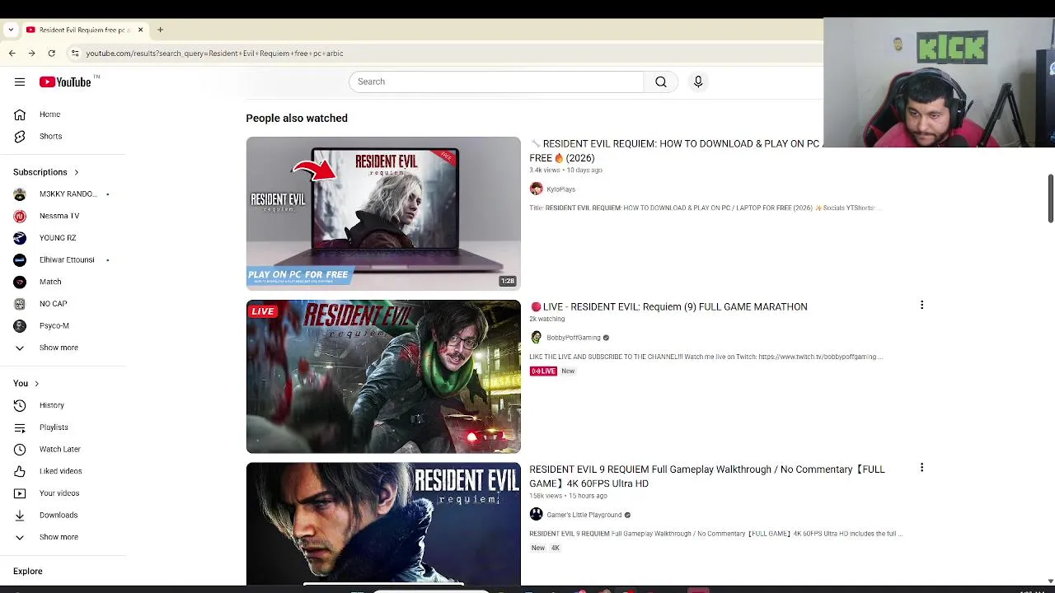The image size is (1055, 593).
Task: Play the 4K gameplay walkthrough thumbnail
Action: [x=383, y=524]
